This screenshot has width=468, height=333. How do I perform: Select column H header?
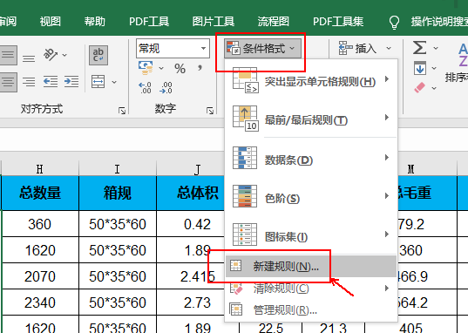pyautogui.click(x=40, y=169)
